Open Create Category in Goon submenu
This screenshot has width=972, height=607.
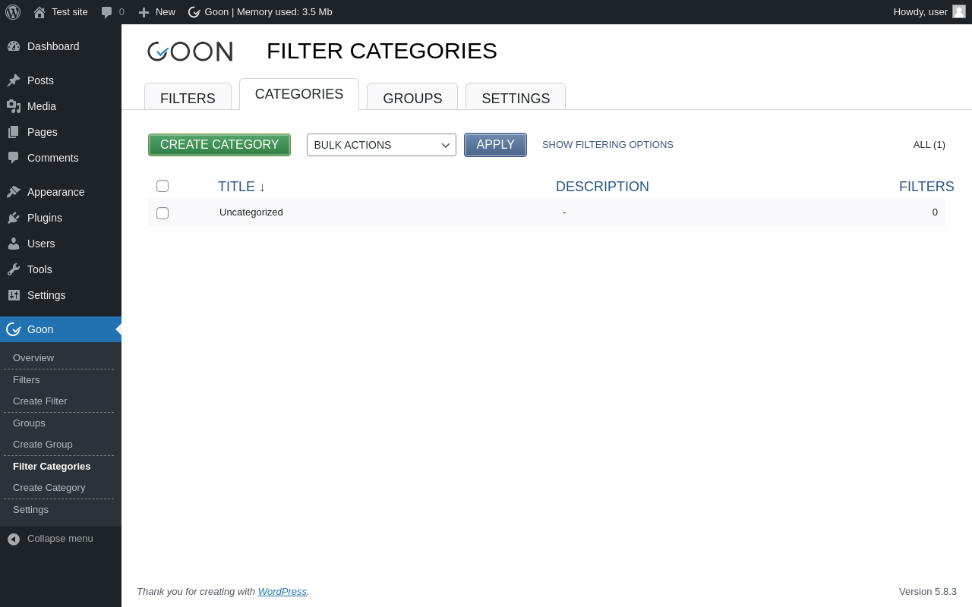click(49, 488)
